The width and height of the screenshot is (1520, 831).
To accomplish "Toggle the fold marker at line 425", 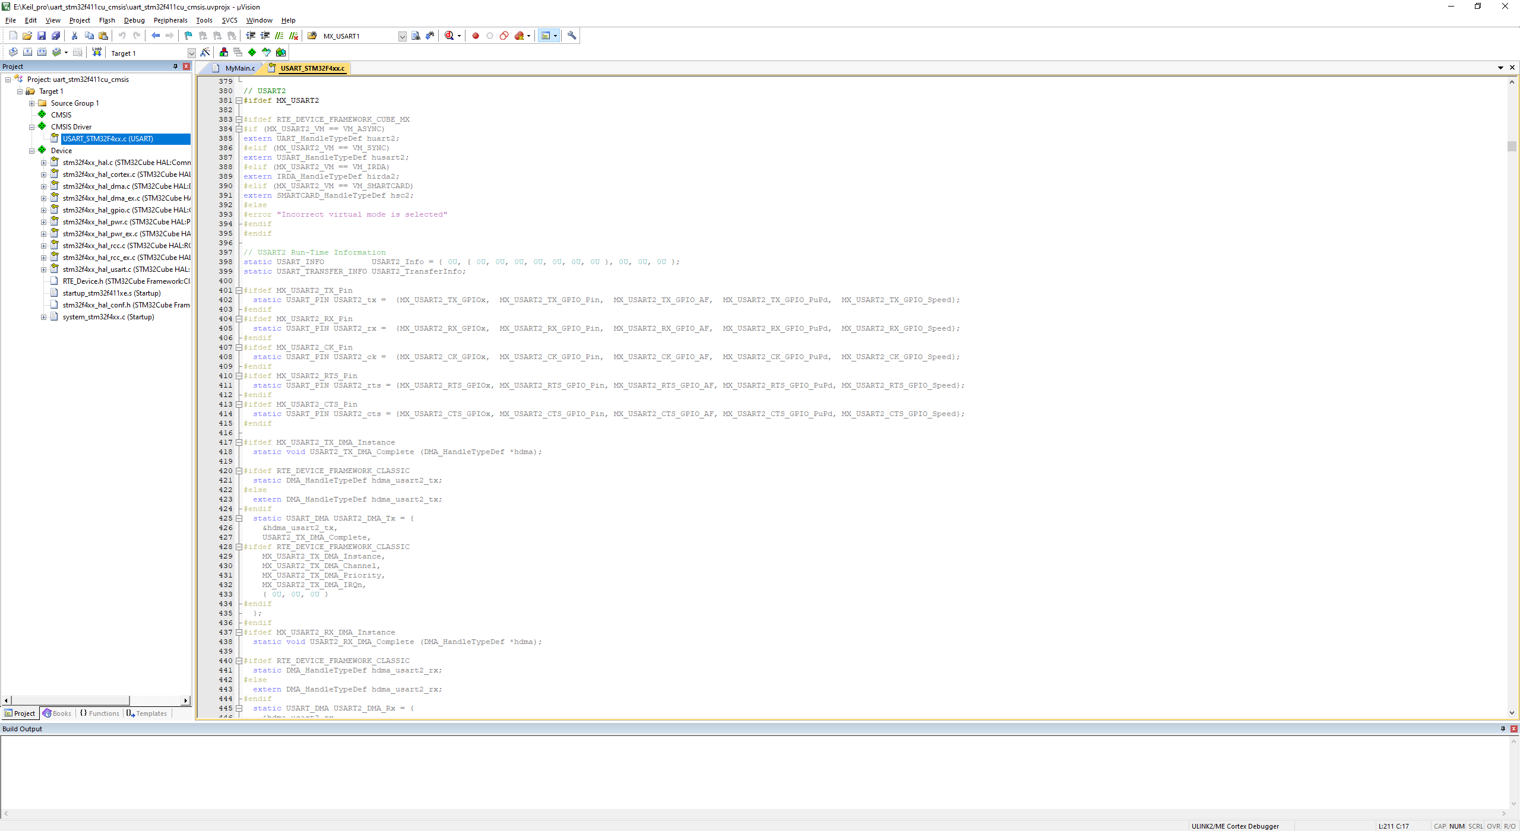I will pos(239,518).
